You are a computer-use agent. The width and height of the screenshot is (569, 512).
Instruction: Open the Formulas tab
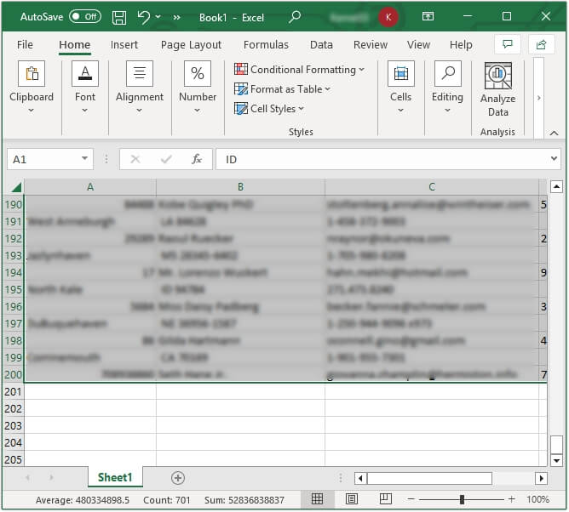click(266, 44)
